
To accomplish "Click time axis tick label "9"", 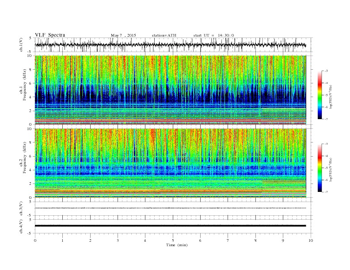I will click(x=283, y=240).
